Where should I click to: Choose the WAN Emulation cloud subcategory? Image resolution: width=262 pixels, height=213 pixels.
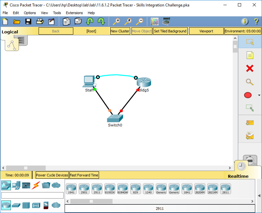click(x=56, y=205)
